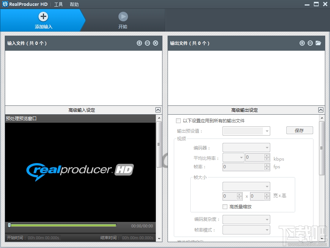Open the output folder icon in output panel header
The height and width of the screenshot is (248, 330).
(x=318, y=43)
